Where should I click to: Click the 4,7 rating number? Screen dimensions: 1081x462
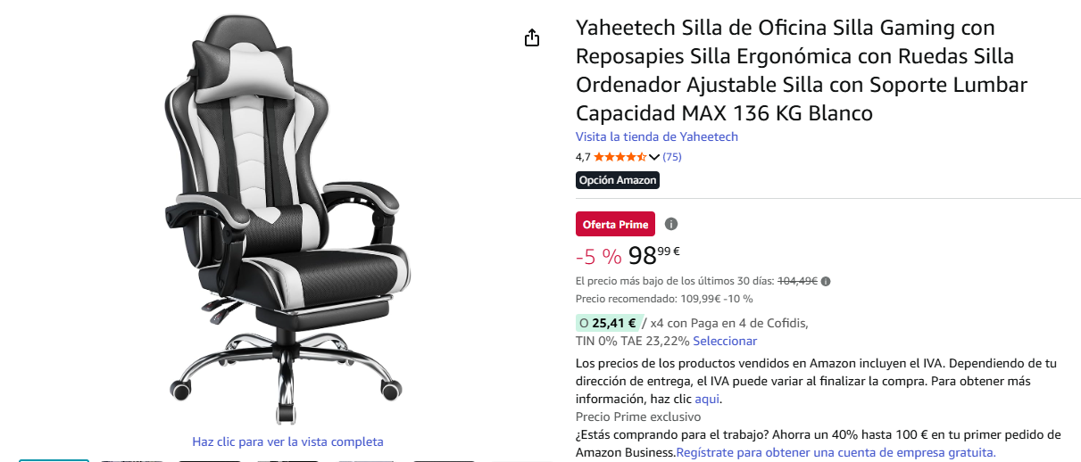[x=583, y=157]
